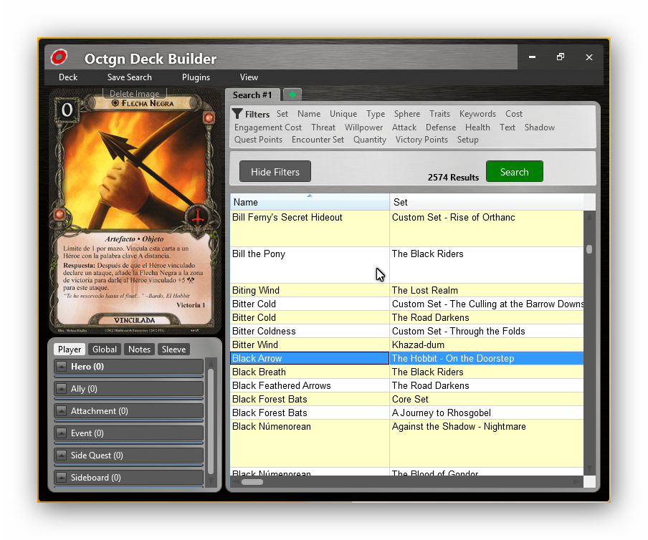Add a Threat filter
Viewport: 648px width, 540px height.
pos(323,127)
